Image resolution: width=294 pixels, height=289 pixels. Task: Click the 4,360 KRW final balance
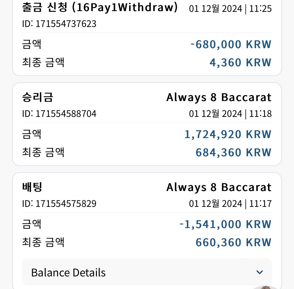(x=240, y=62)
